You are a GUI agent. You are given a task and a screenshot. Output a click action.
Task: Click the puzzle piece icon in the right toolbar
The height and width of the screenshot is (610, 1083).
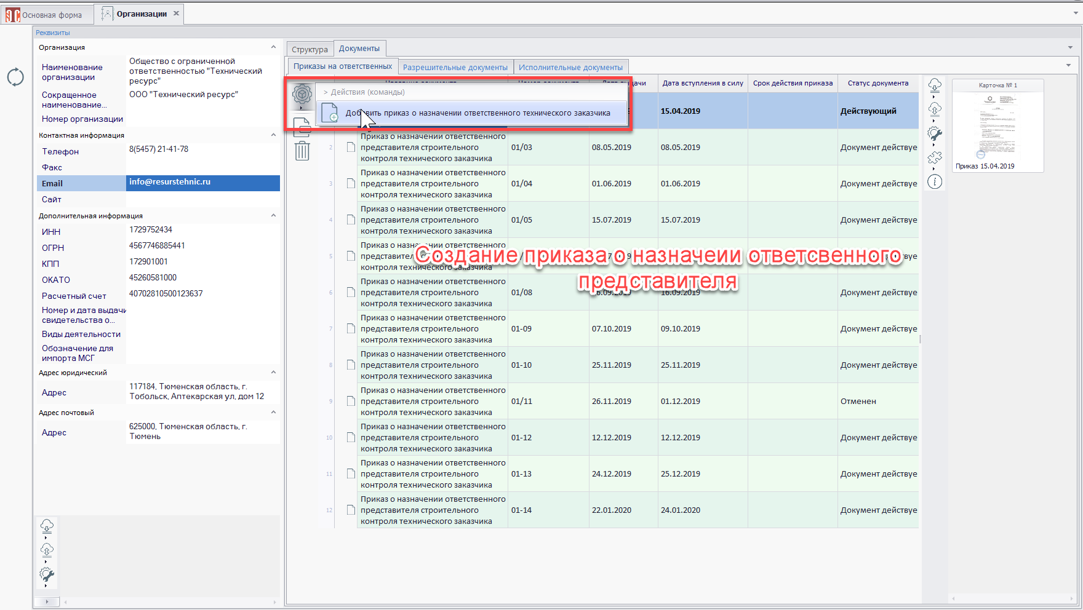(935, 158)
